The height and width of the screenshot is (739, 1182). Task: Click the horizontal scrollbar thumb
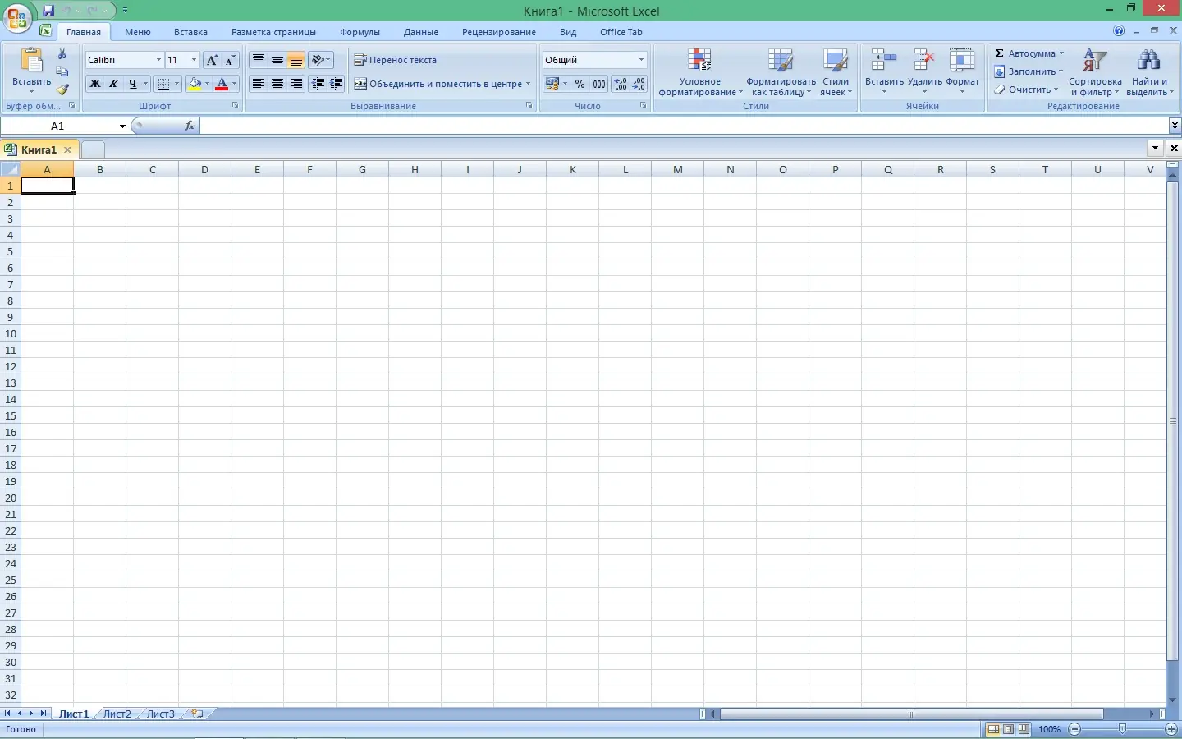911,714
